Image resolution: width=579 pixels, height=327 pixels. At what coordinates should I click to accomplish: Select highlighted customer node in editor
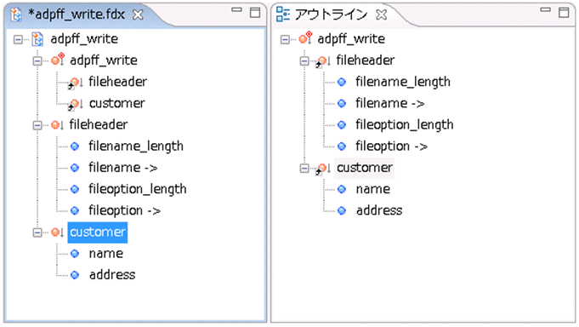pos(98,232)
